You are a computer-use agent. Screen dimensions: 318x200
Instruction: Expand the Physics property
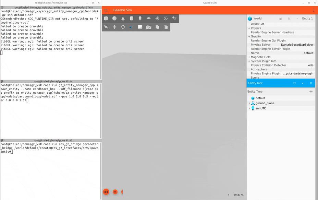click(x=249, y=28)
